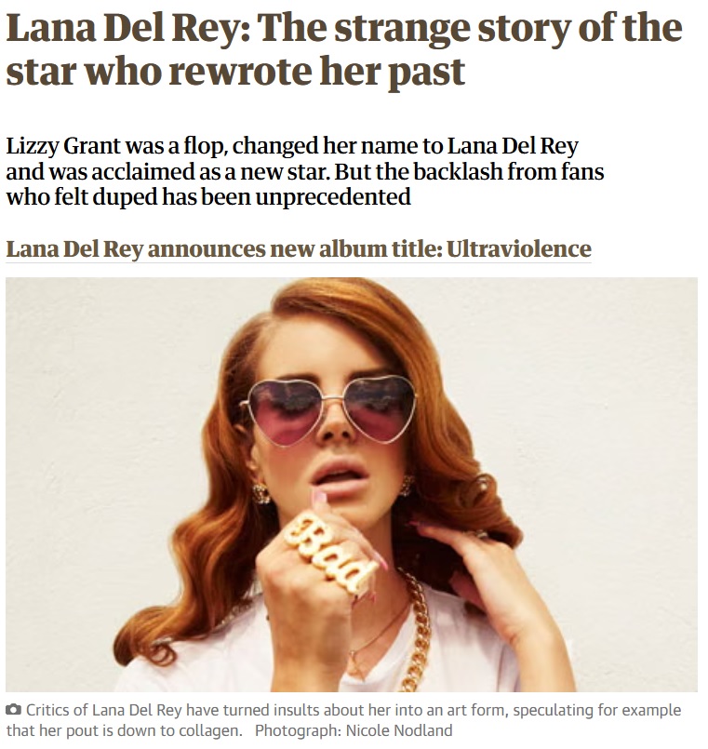
Task: Click the word 'Ultraviolence' in the link
Action: [519, 248]
